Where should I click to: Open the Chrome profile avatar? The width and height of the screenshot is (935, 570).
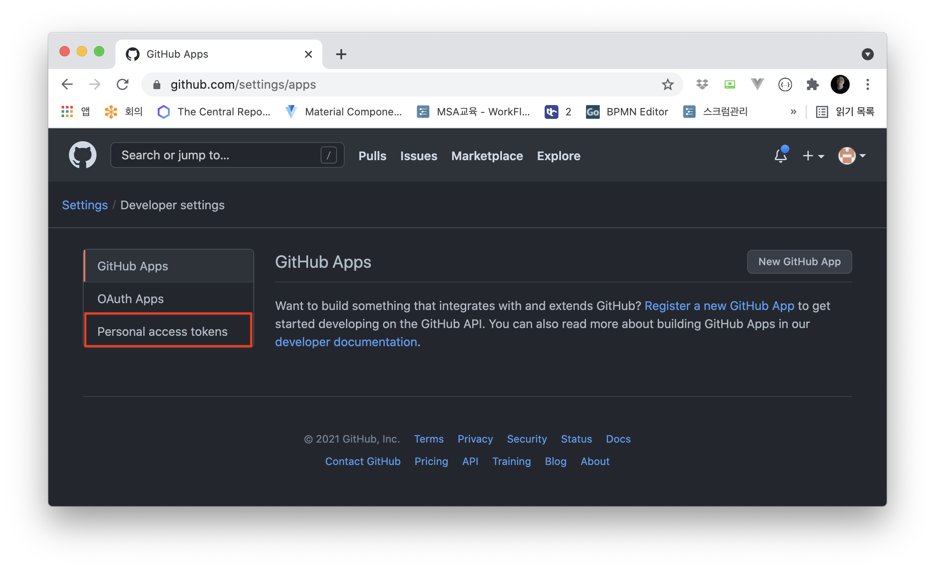click(x=840, y=84)
